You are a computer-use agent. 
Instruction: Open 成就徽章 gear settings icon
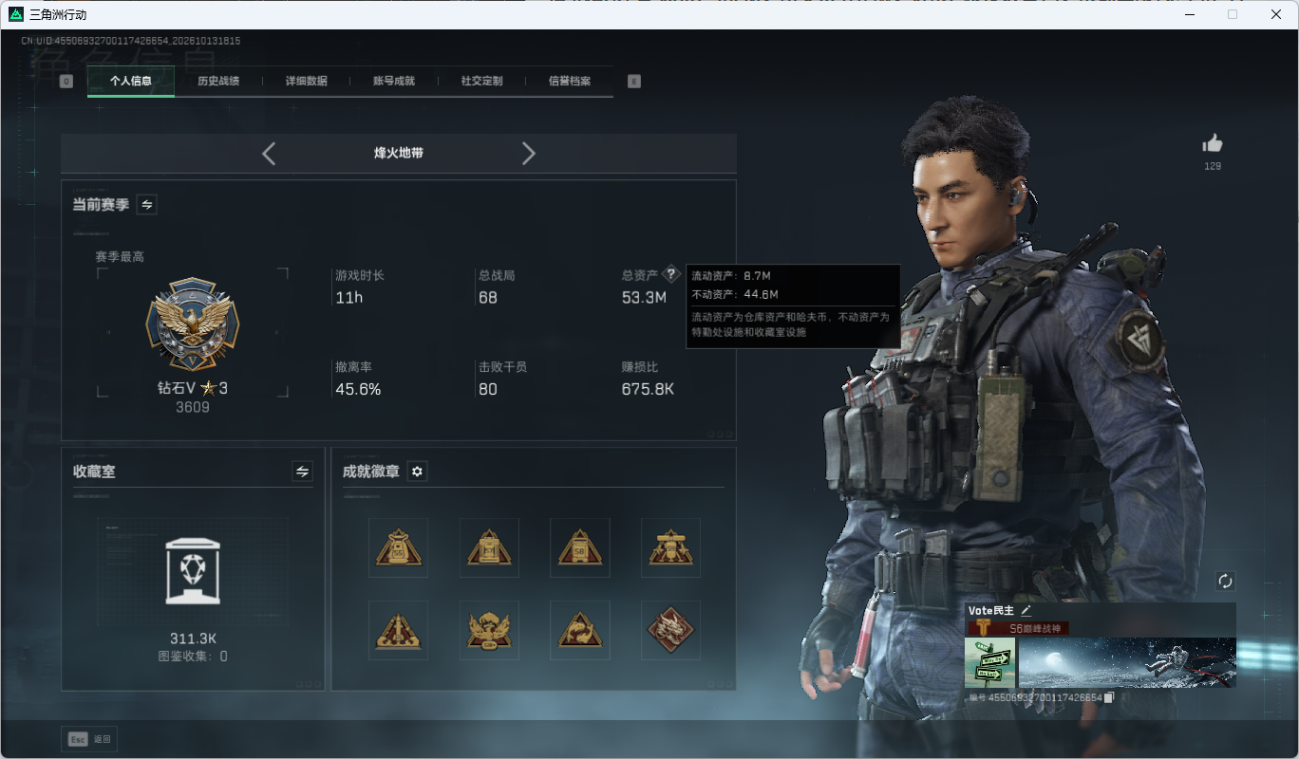tap(417, 471)
